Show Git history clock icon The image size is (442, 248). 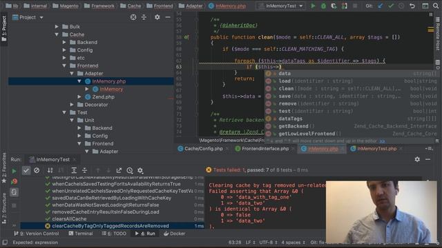point(401,6)
